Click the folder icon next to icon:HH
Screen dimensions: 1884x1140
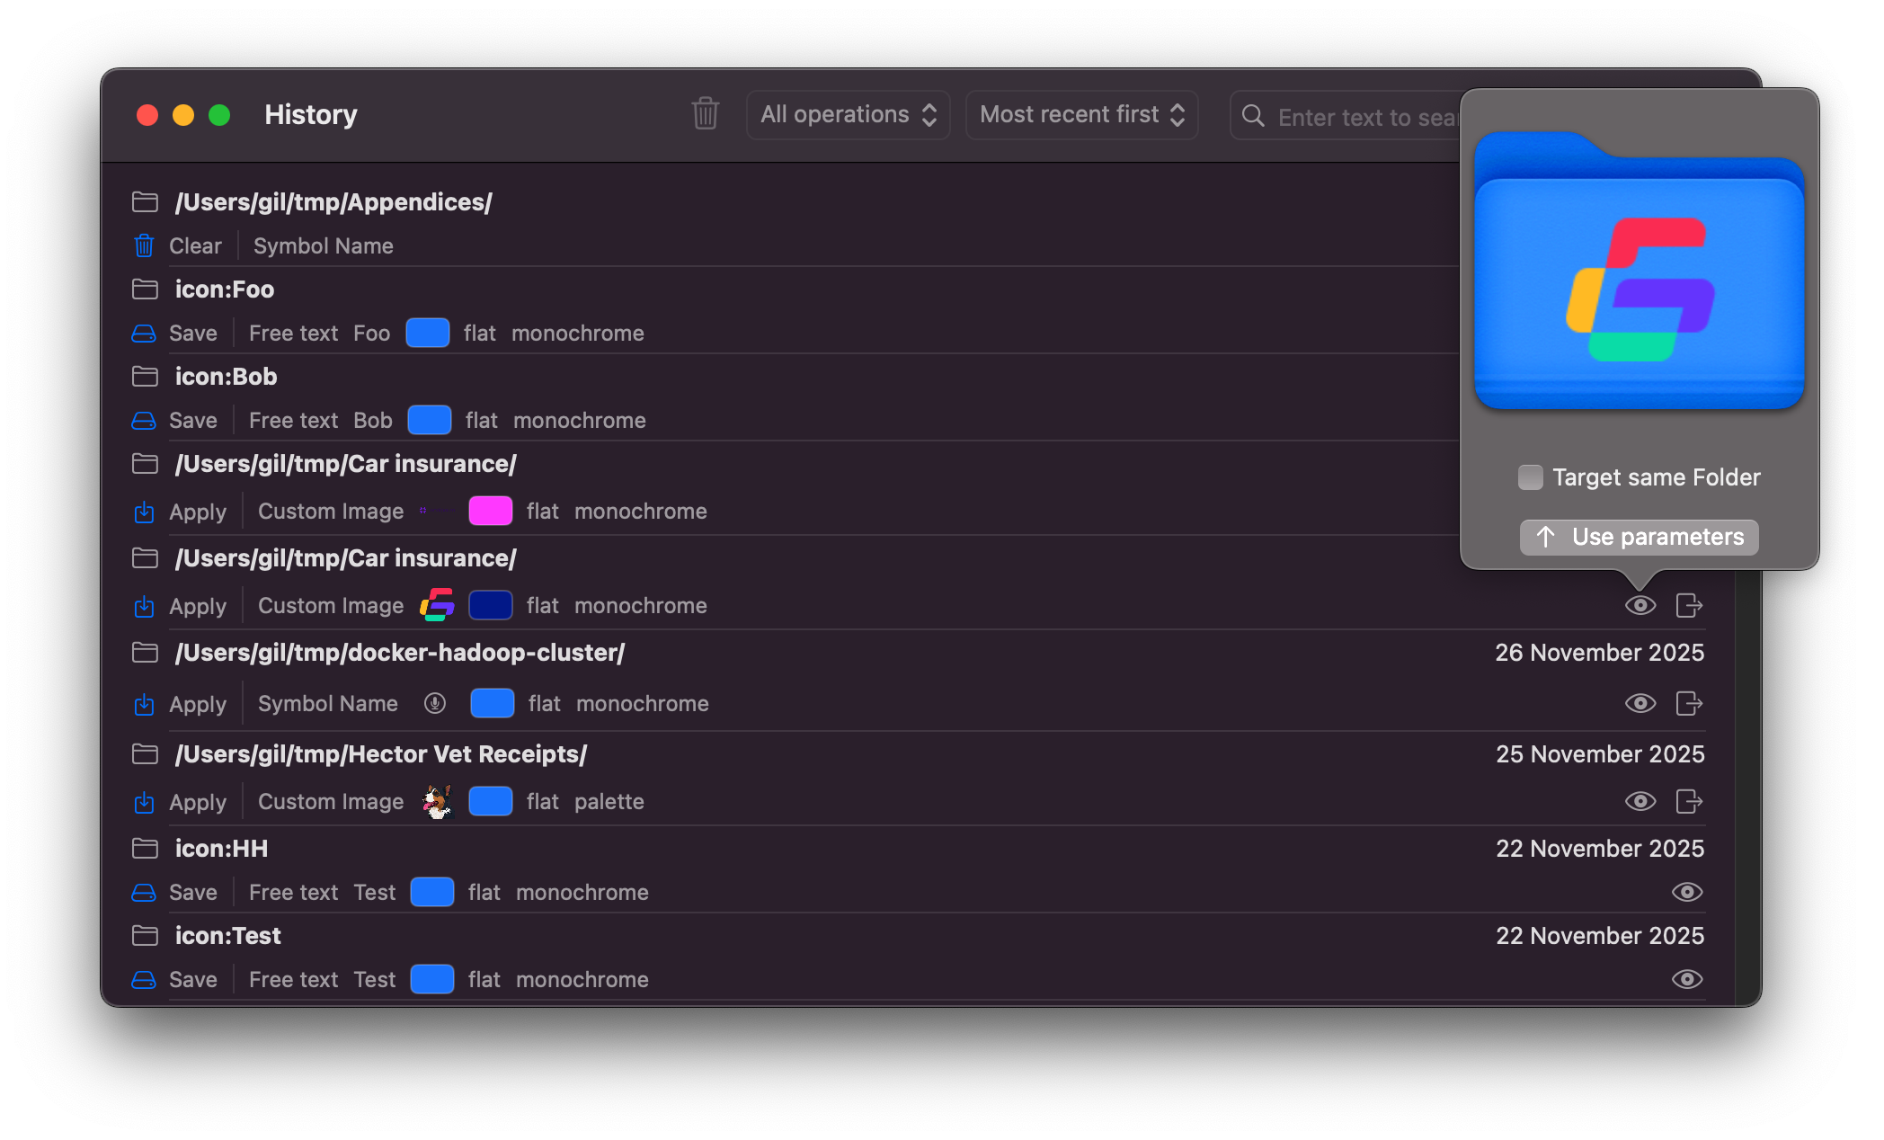coord(145,848)
